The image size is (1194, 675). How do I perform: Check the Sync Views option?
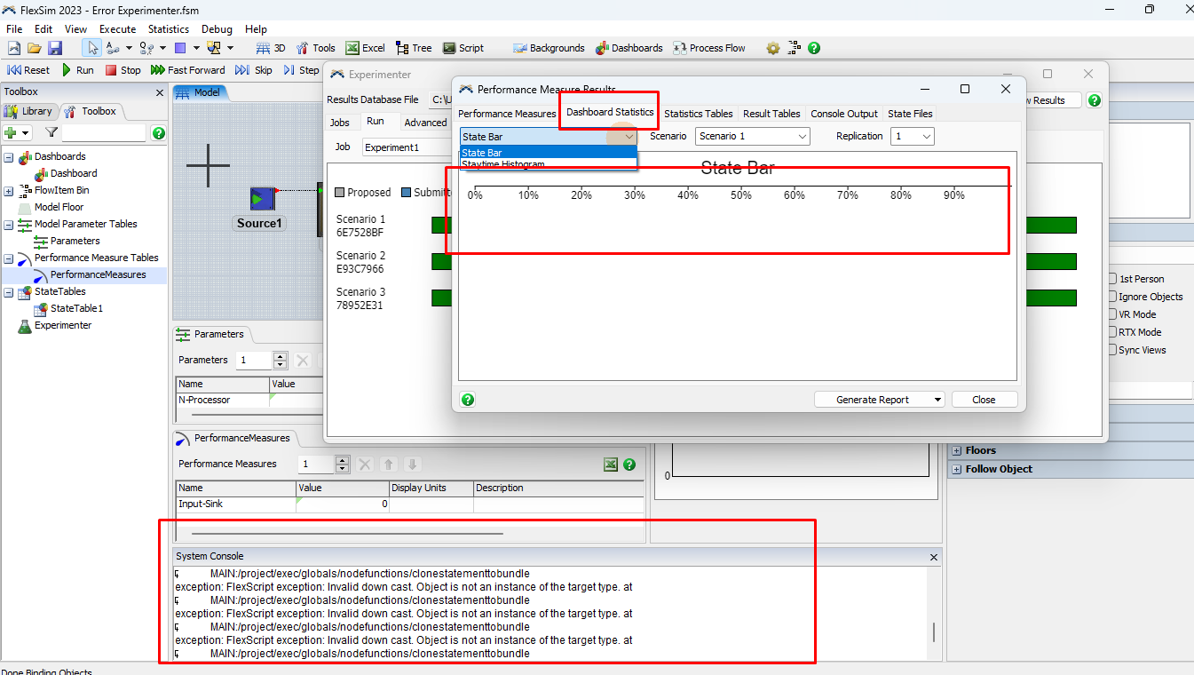(x=1113, y=350)
